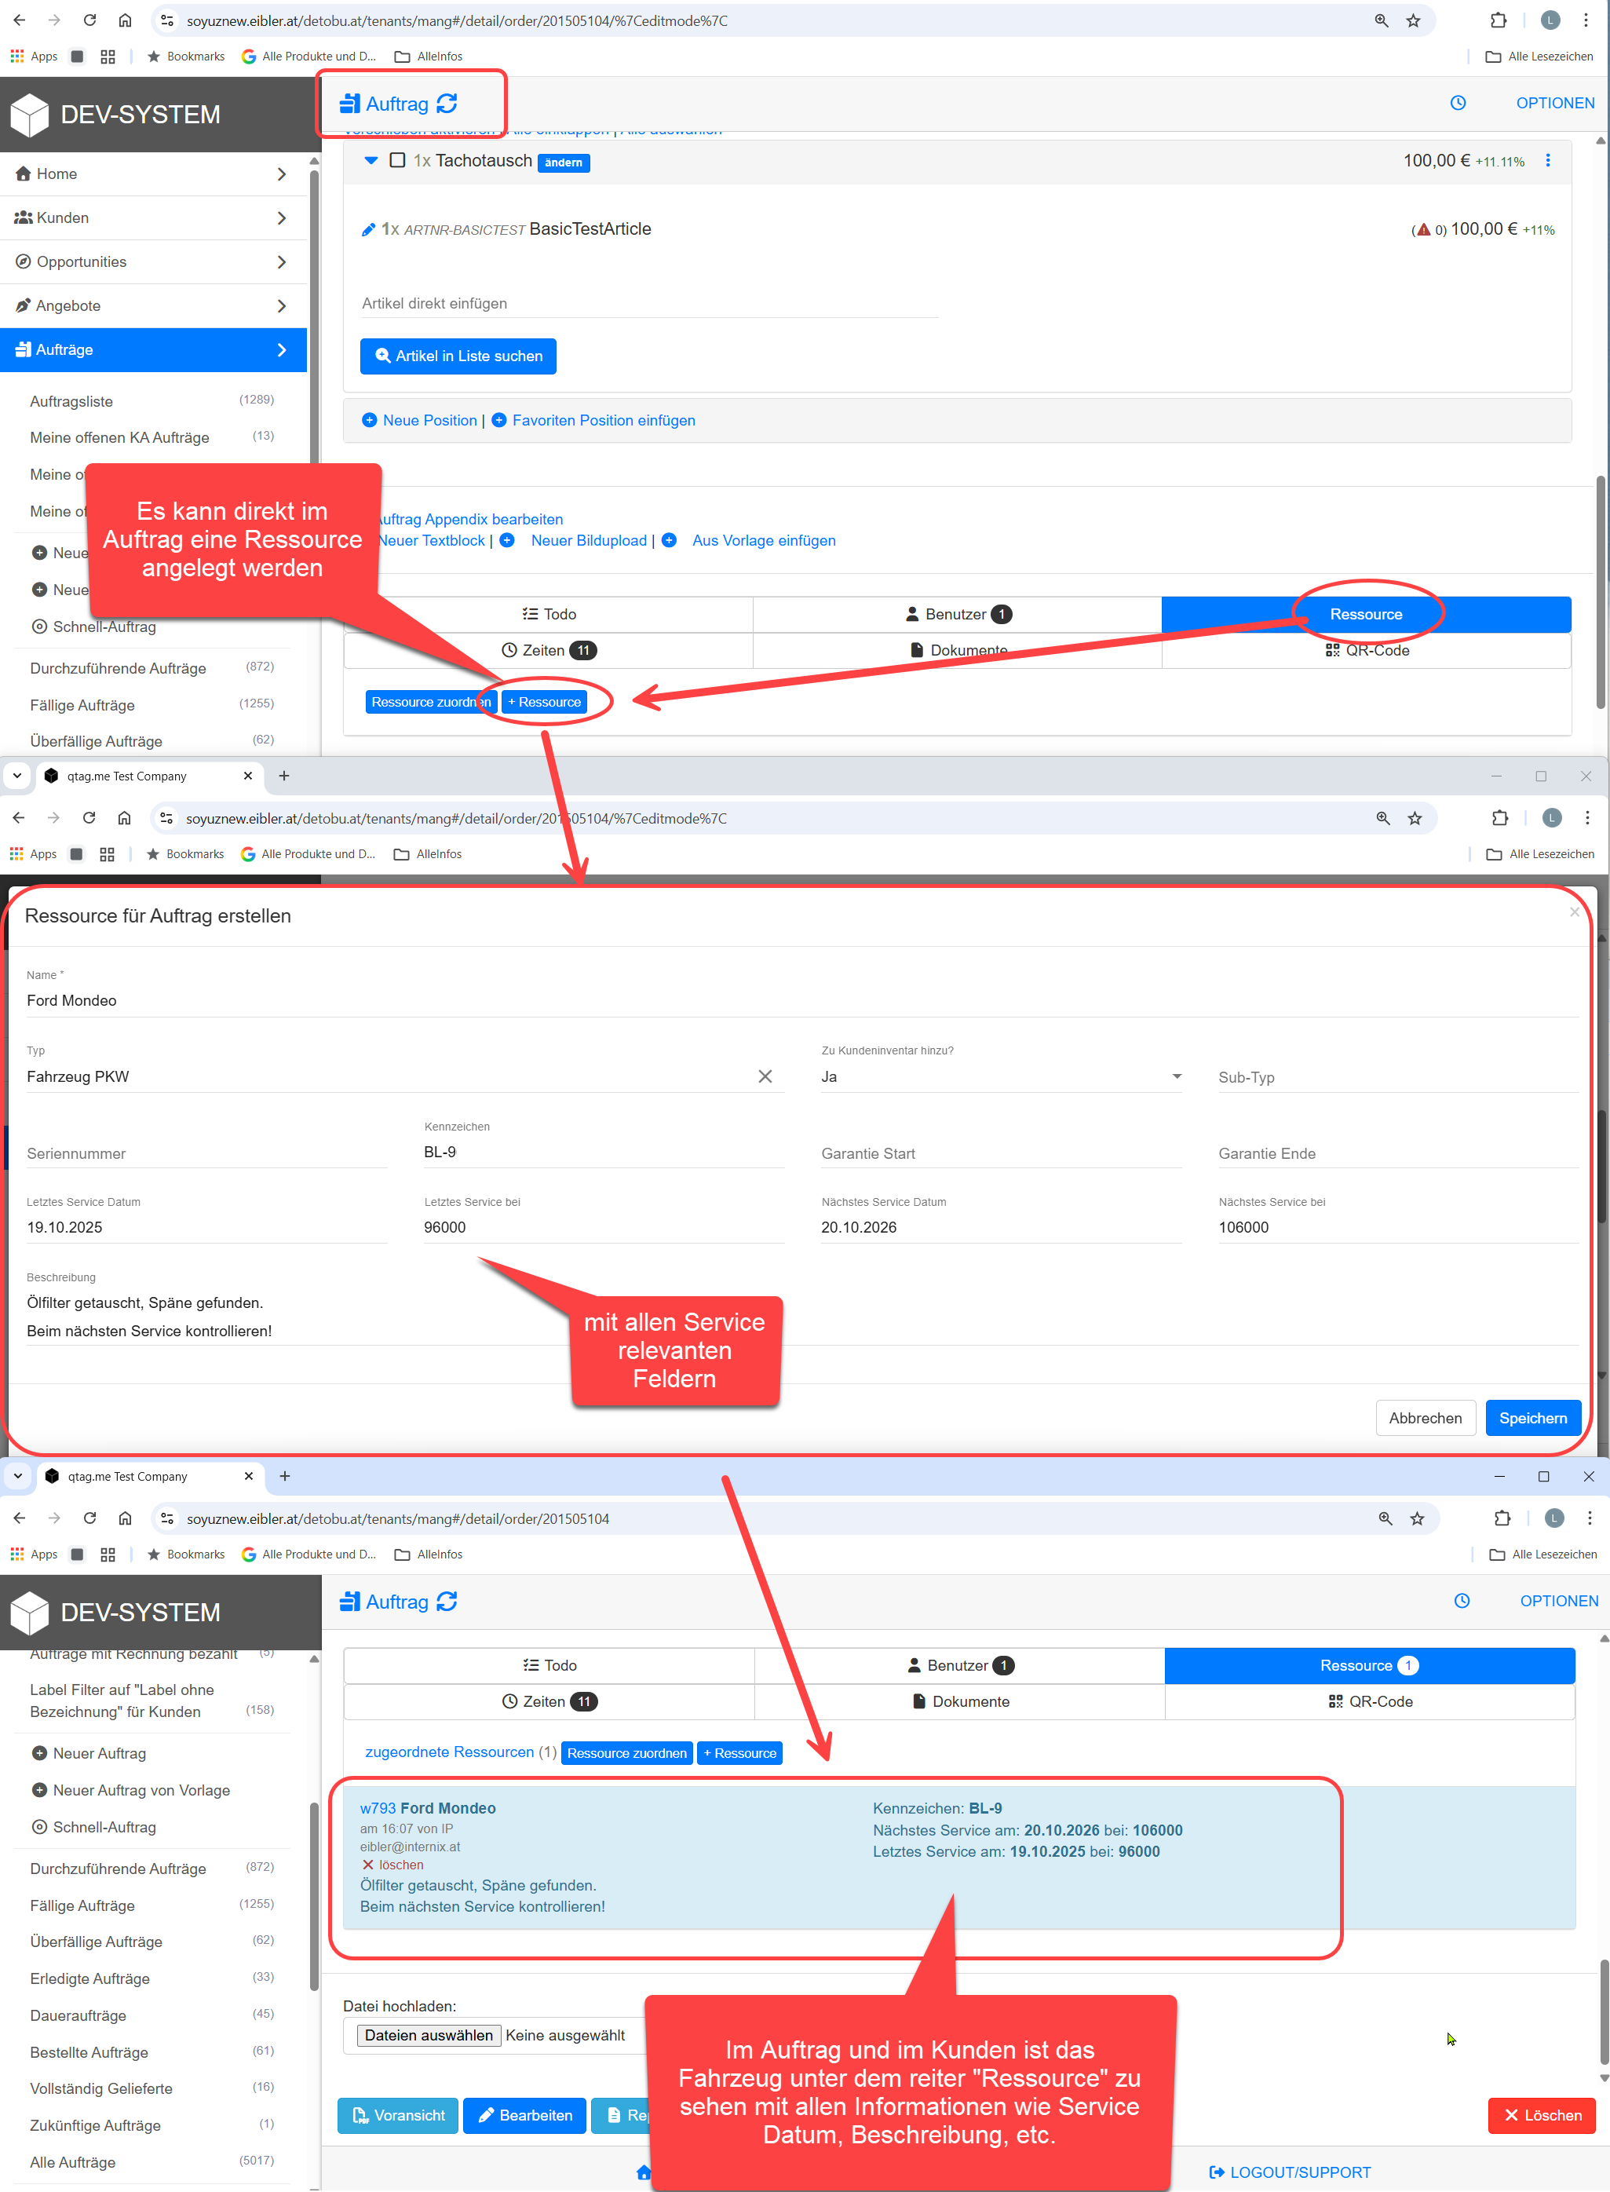
Task: Open three-dot menu on Tachotausch position
Action: click(1548, 160)
